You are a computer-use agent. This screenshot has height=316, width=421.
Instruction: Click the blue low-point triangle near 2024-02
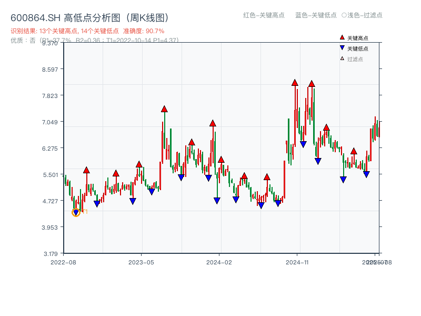pyautogui.click(x=216, y=199)
